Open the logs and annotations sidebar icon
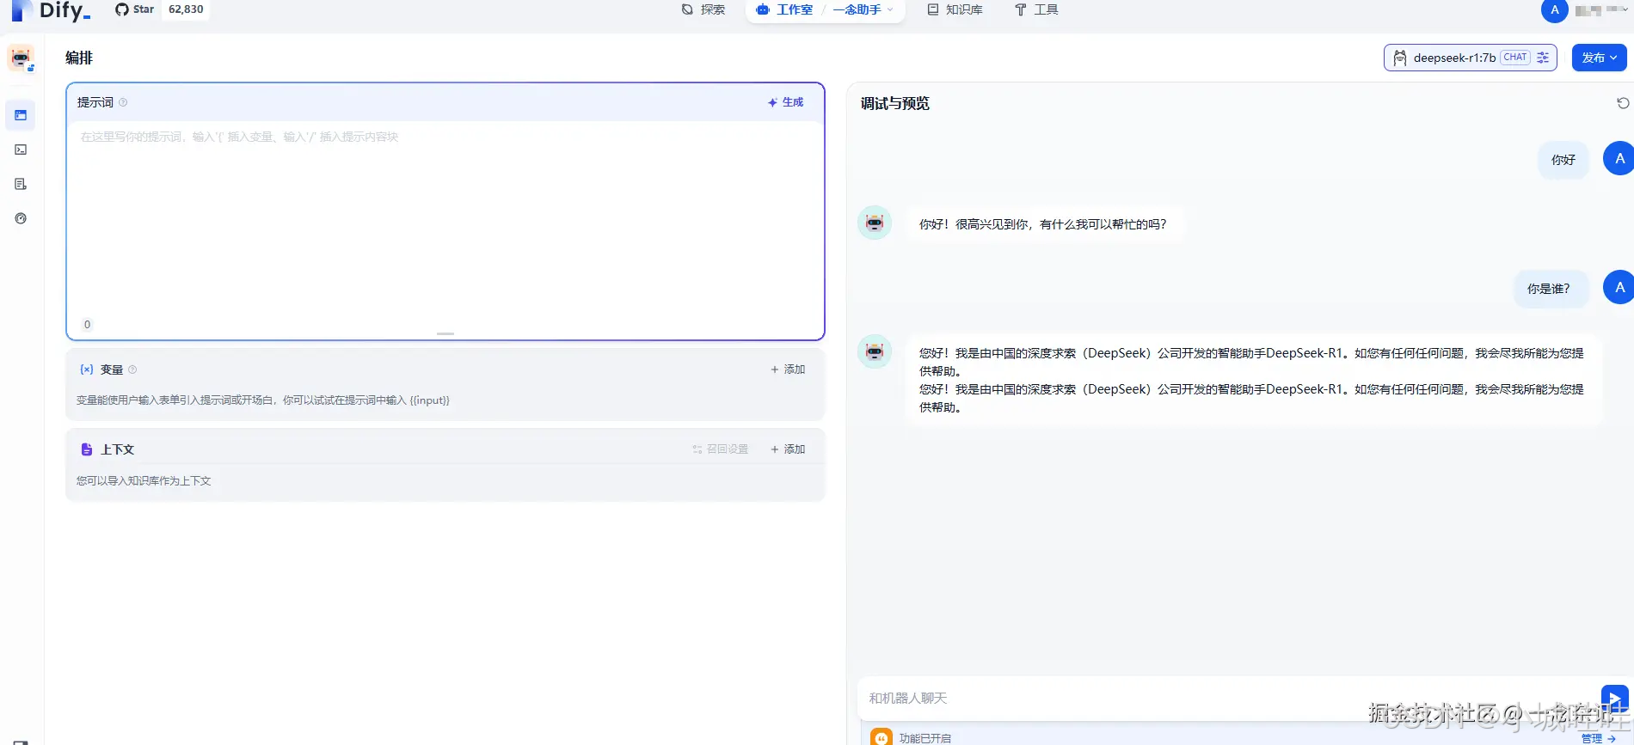 pyautogui.click(x=21, y=184)
